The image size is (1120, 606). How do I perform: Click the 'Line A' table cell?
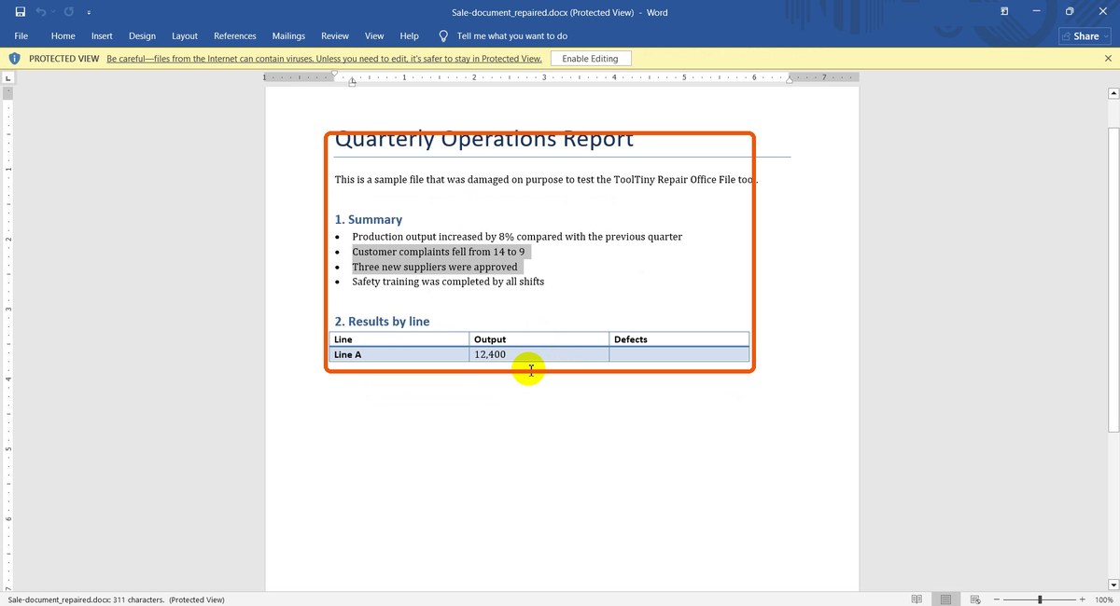(399, 354)
